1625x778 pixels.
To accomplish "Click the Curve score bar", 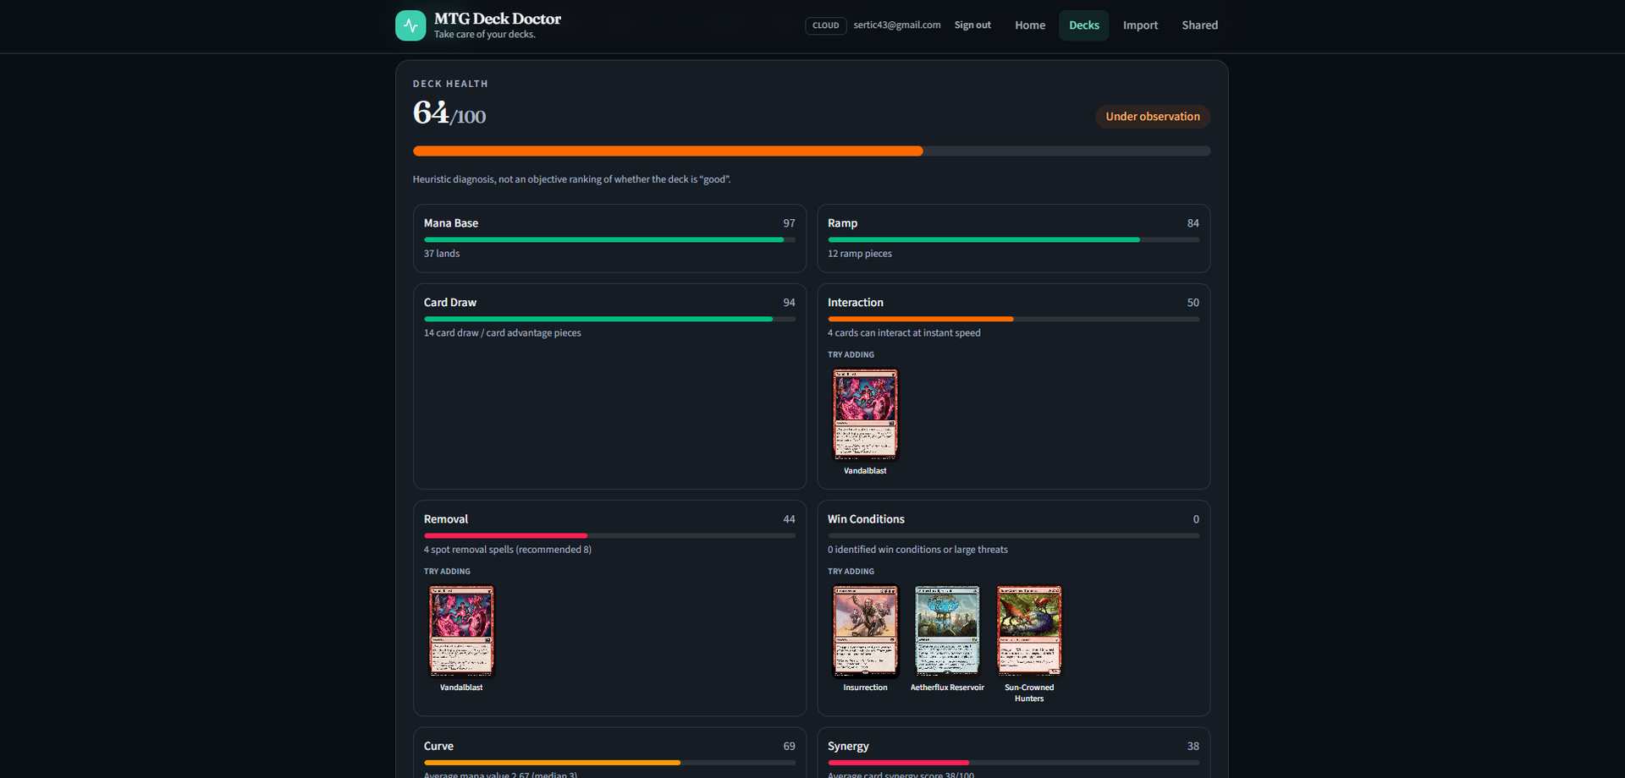I will click(x=609, y=763).
